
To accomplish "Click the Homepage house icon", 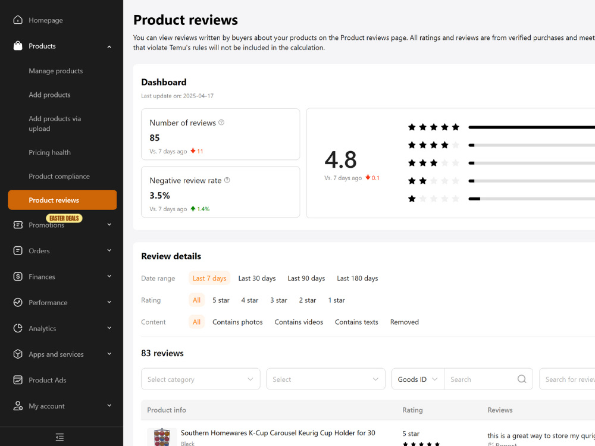I will coord(18,20).
